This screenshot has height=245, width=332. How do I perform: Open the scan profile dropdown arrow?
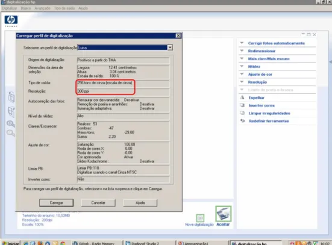click(x=170, y=48)
